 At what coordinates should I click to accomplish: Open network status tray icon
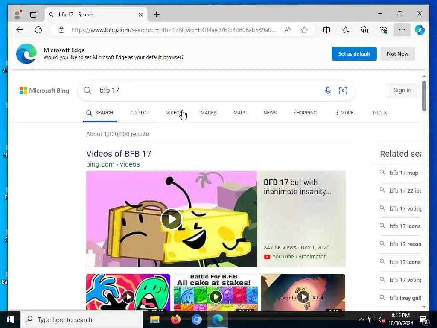click(x=372, y=319)
